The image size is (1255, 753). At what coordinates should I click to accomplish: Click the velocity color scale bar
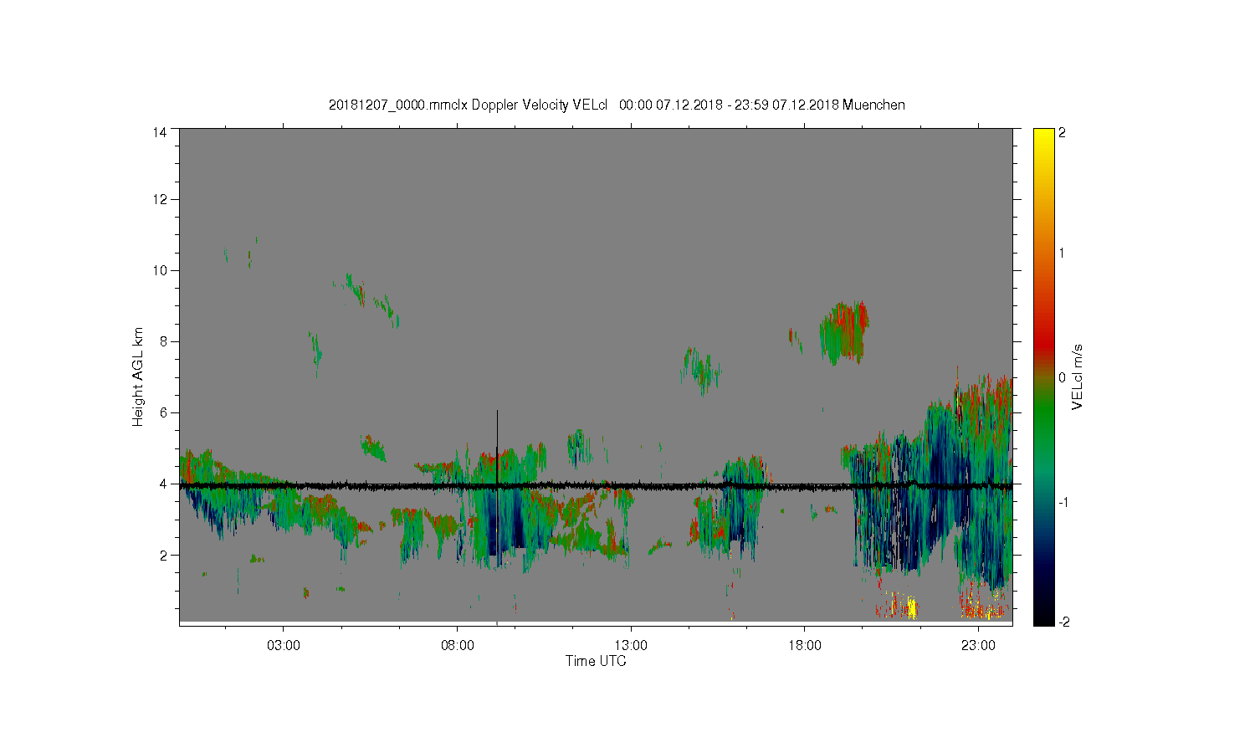click(x=1043, y=377)
